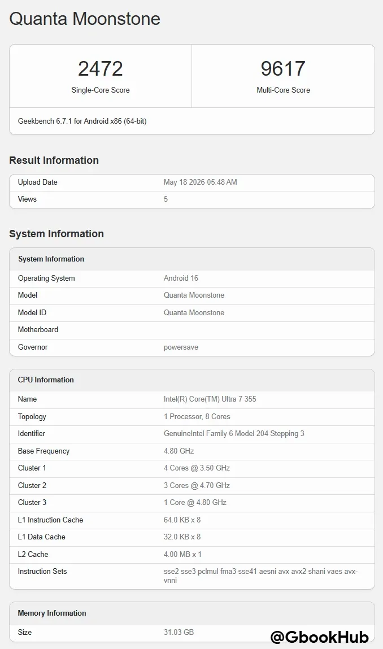Click the Upload Date label
The width and height of the screenshot is (383, 649).
coord(38,182)
